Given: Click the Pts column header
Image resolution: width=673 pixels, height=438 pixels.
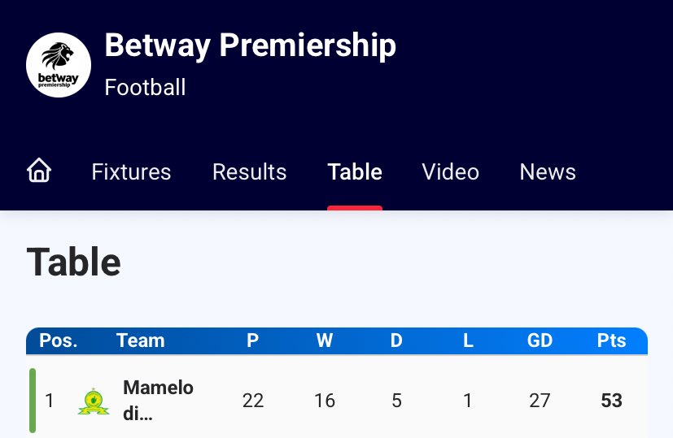Looking at the screenshot, I should pyautogui.click(x=612, y=340).
